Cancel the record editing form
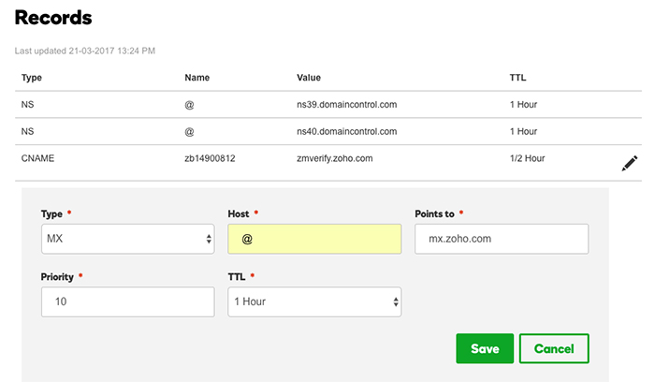The width and height of the screenshot is (655, 382). pos(554,348)
